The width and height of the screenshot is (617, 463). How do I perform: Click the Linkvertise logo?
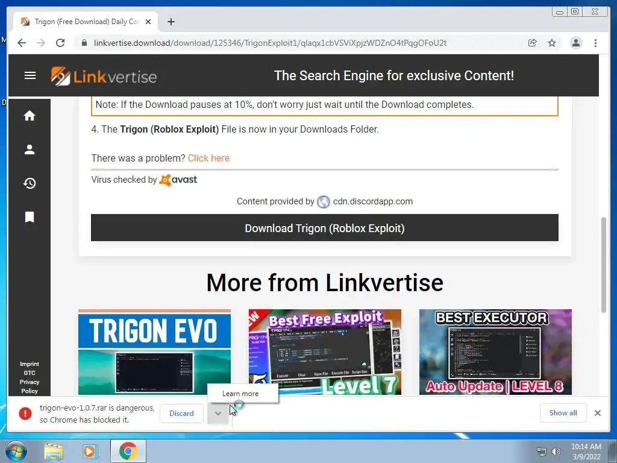coord(104,75)
